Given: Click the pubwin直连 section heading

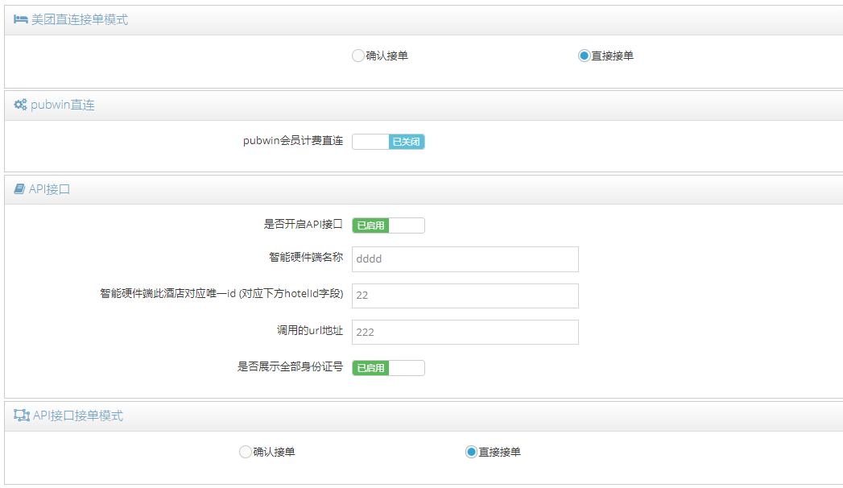Looking at the screenshot, I should click(62, 104).
